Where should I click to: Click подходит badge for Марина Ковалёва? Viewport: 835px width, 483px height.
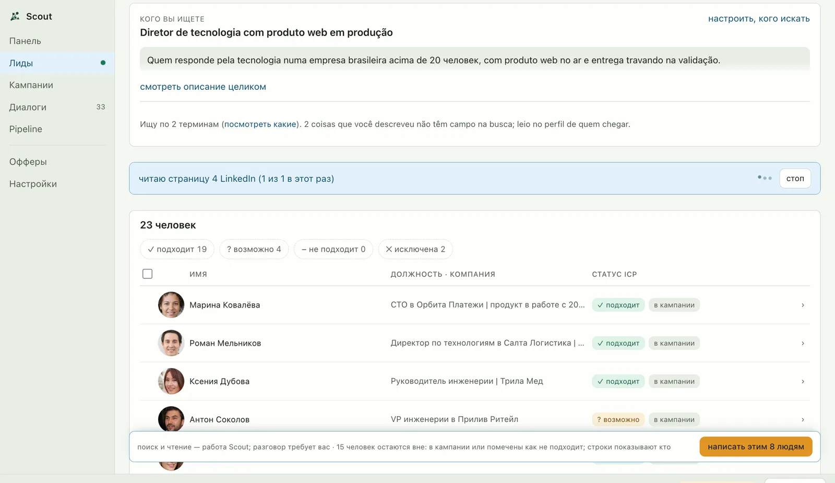[618, 305]
